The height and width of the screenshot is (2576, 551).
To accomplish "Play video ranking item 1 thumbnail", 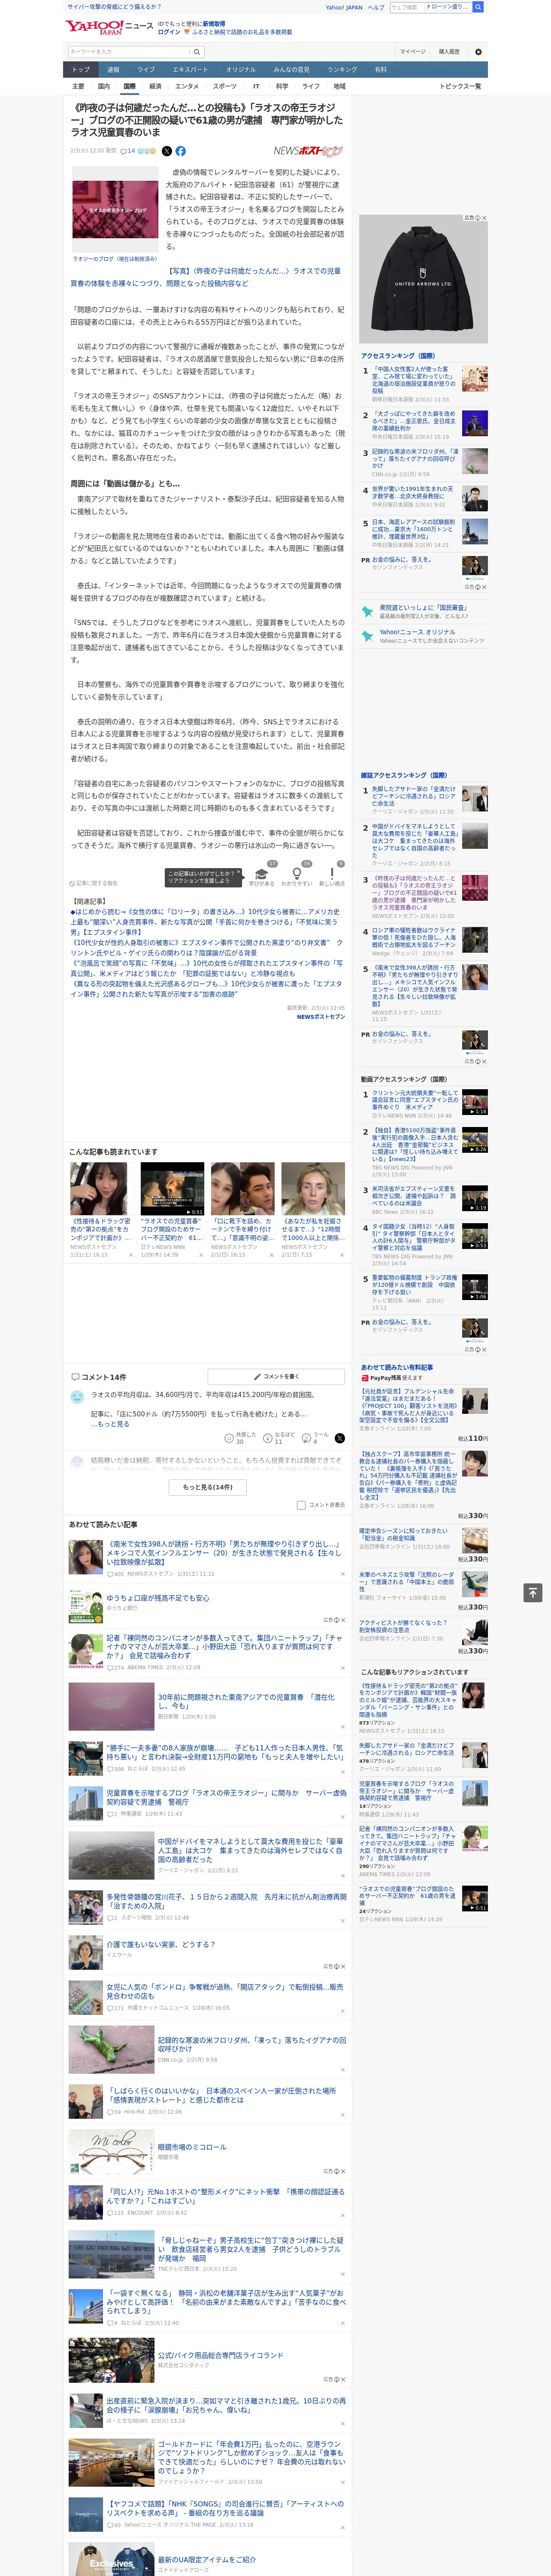I will click(475, 1102).
